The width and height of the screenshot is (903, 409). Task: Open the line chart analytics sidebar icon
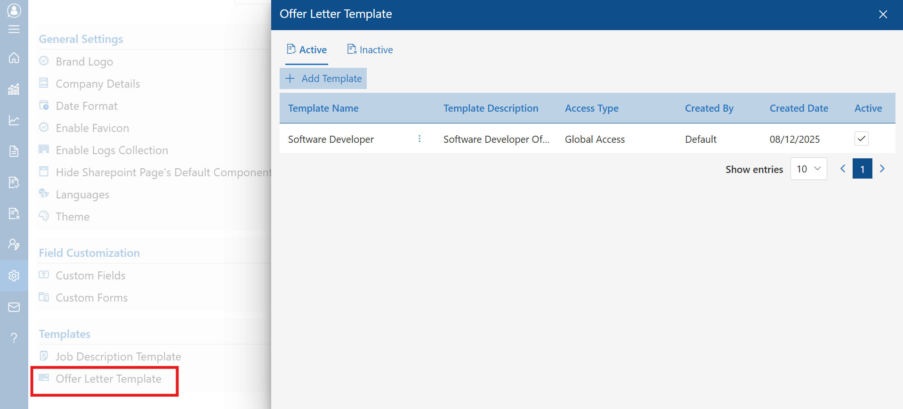(14, 121)
